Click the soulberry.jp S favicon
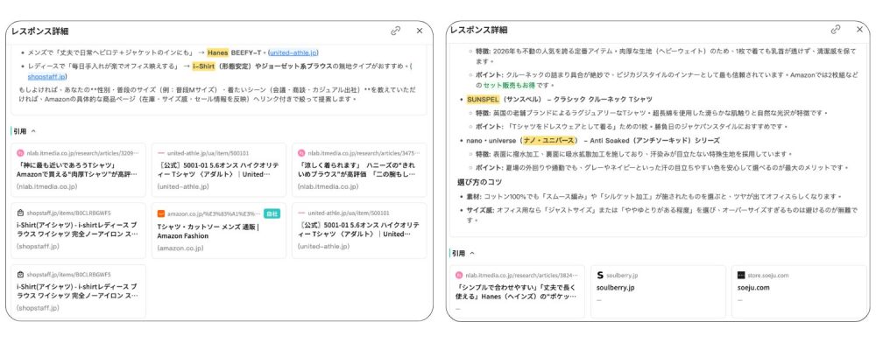 (600, 276)
